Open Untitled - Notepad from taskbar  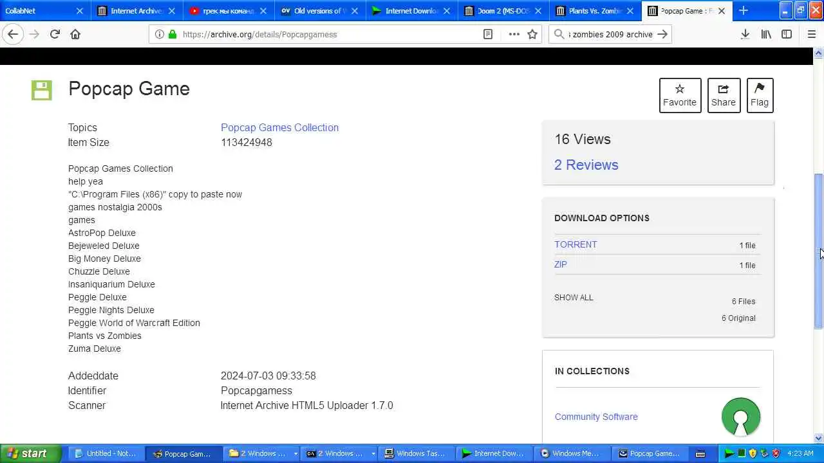point(106,453)
